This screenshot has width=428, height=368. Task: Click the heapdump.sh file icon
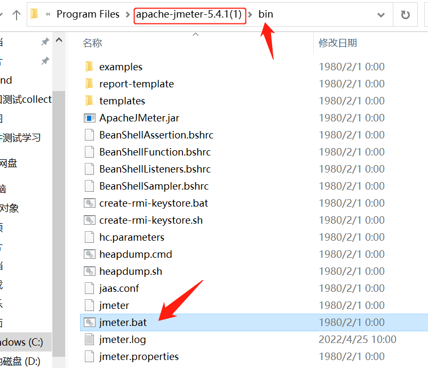tap(90, 271)
